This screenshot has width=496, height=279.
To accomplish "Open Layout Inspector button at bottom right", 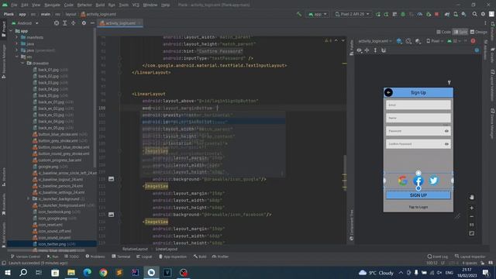I will click(470, 257).
